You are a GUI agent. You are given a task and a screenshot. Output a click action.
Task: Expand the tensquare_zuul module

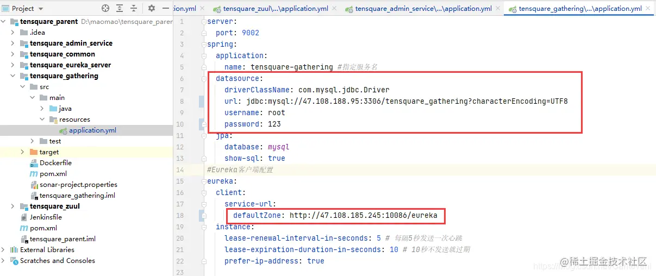[13, 206]
